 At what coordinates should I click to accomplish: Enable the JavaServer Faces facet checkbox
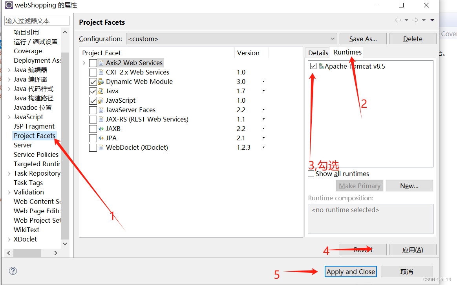coord(93,110)
